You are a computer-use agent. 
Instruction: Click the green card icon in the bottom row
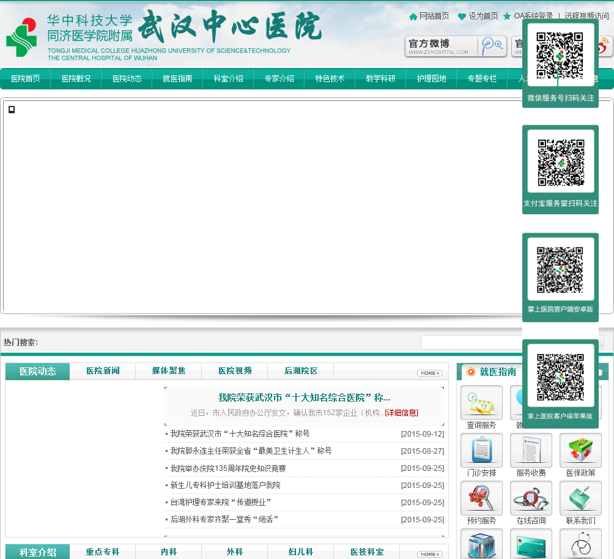(x=531, y=544)
